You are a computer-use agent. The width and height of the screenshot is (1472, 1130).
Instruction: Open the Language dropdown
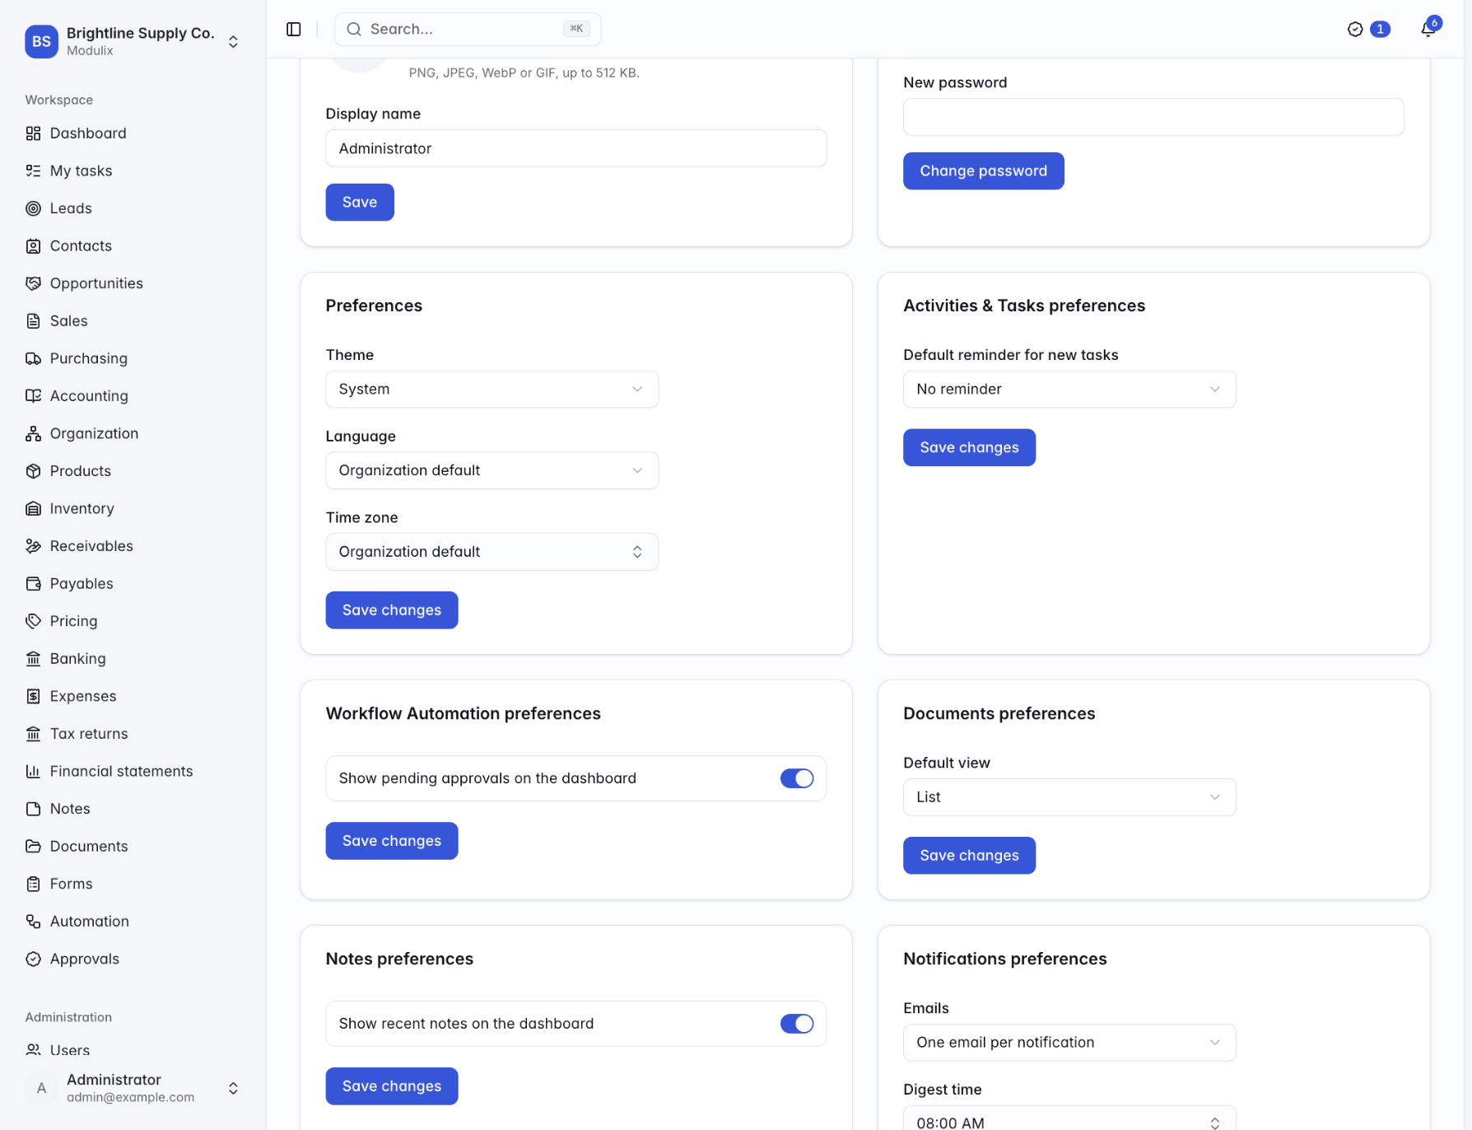pos(491,470)
